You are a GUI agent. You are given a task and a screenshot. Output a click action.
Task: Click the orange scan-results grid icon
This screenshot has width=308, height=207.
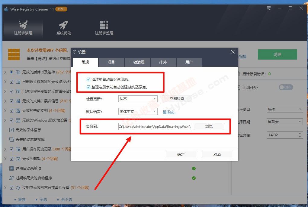coord(14,54)
